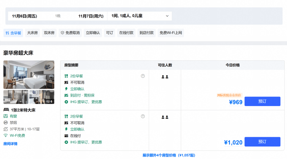
Task: Toggle the 大床房 filter chip
Action: point(32,33)
